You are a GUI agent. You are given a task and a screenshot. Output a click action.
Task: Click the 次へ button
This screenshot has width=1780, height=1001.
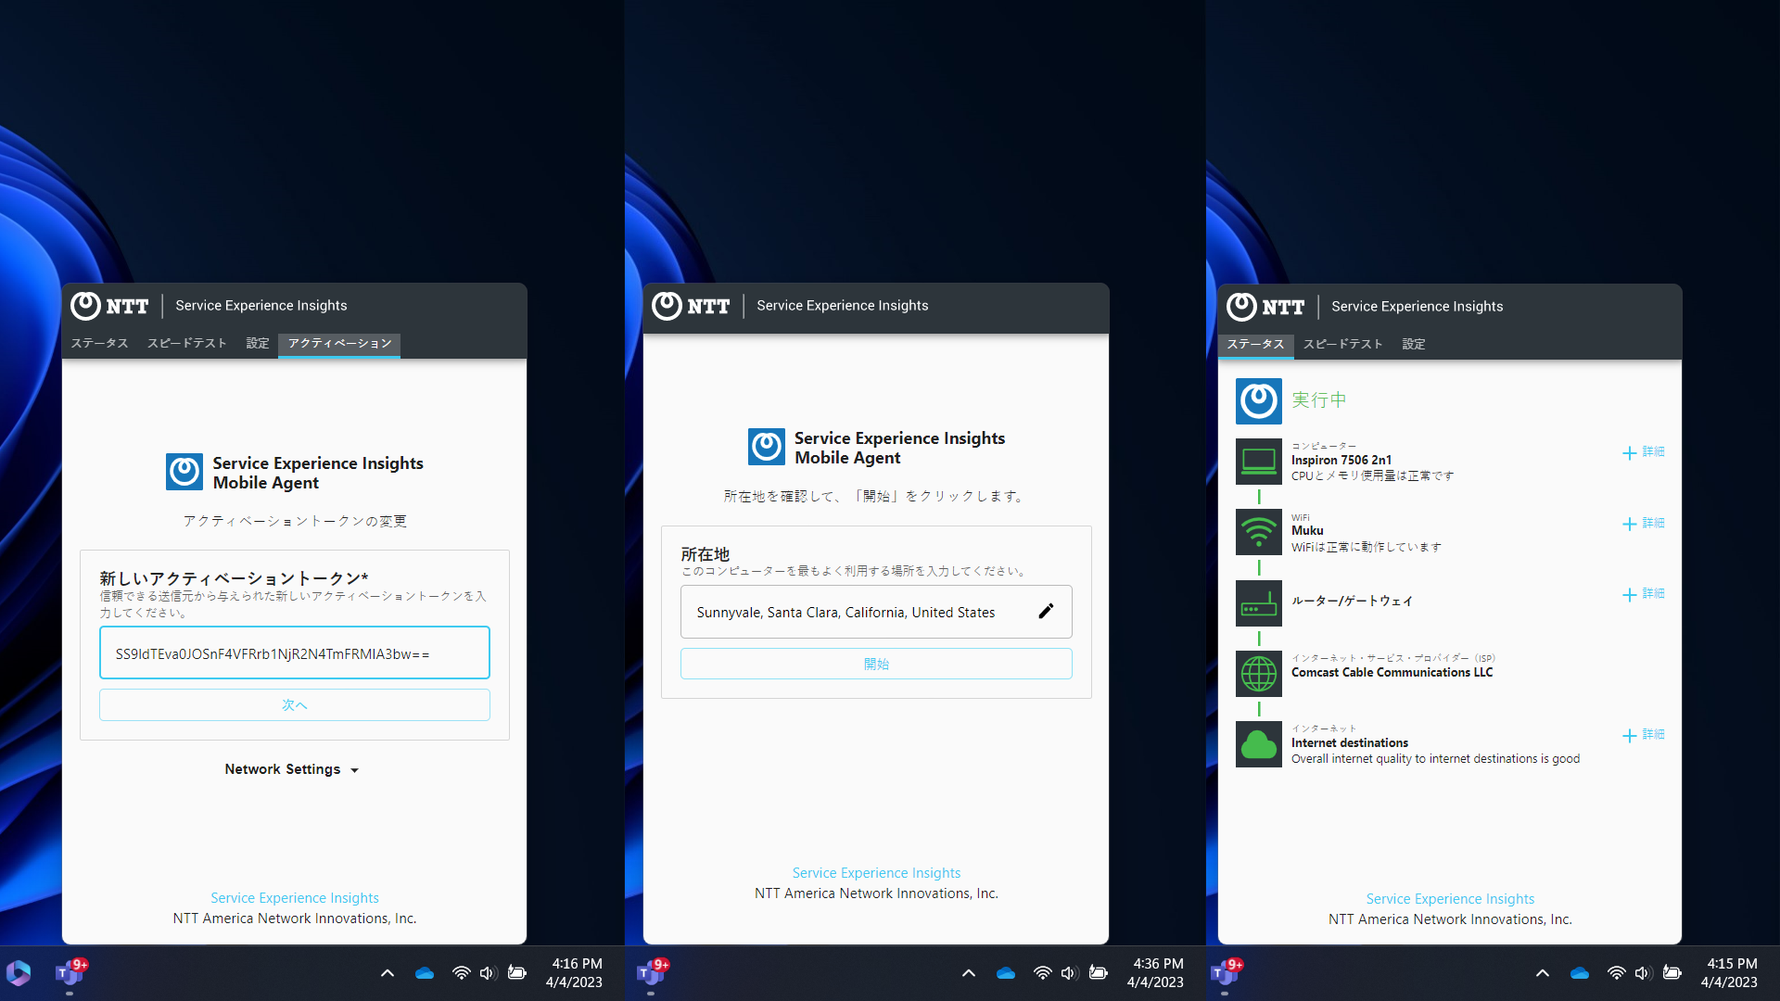295,705
